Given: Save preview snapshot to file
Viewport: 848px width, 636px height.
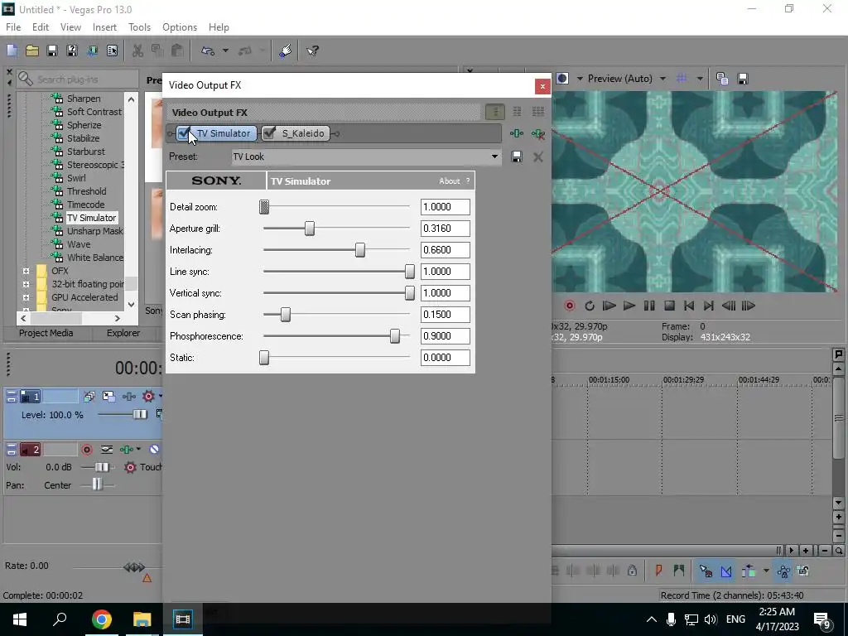Looking at the screenshot, I should tap(743, 79).
